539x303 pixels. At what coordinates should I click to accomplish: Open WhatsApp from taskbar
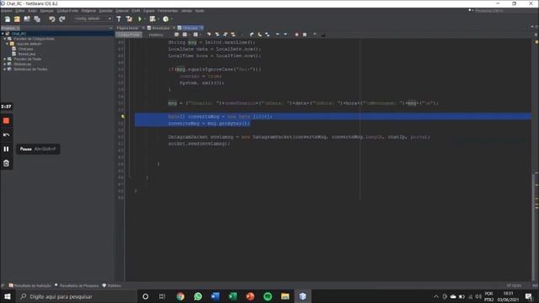(x=198, y=296)
